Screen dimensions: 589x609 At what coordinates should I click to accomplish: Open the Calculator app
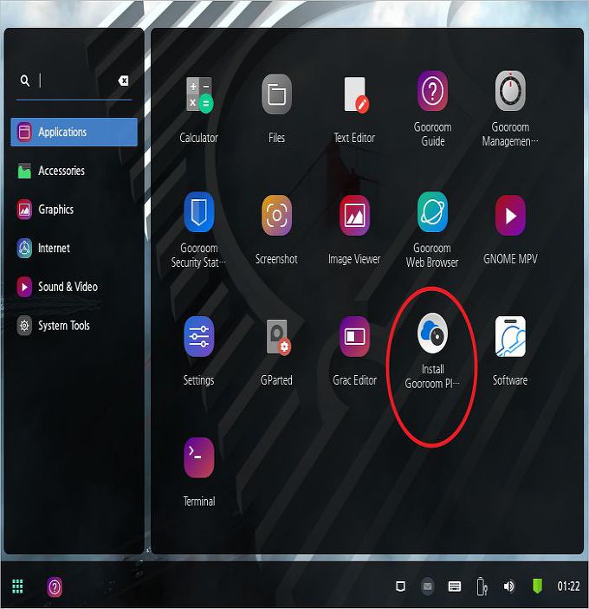click(198, 94)
